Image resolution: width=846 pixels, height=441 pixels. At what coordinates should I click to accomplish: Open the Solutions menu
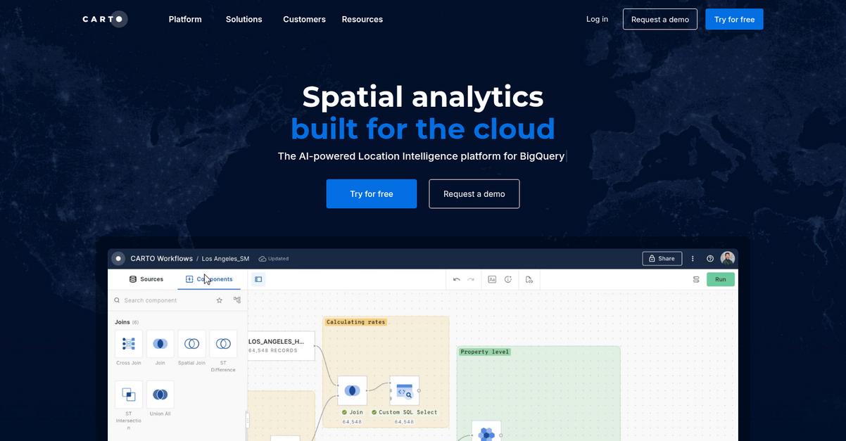[244, 19]
